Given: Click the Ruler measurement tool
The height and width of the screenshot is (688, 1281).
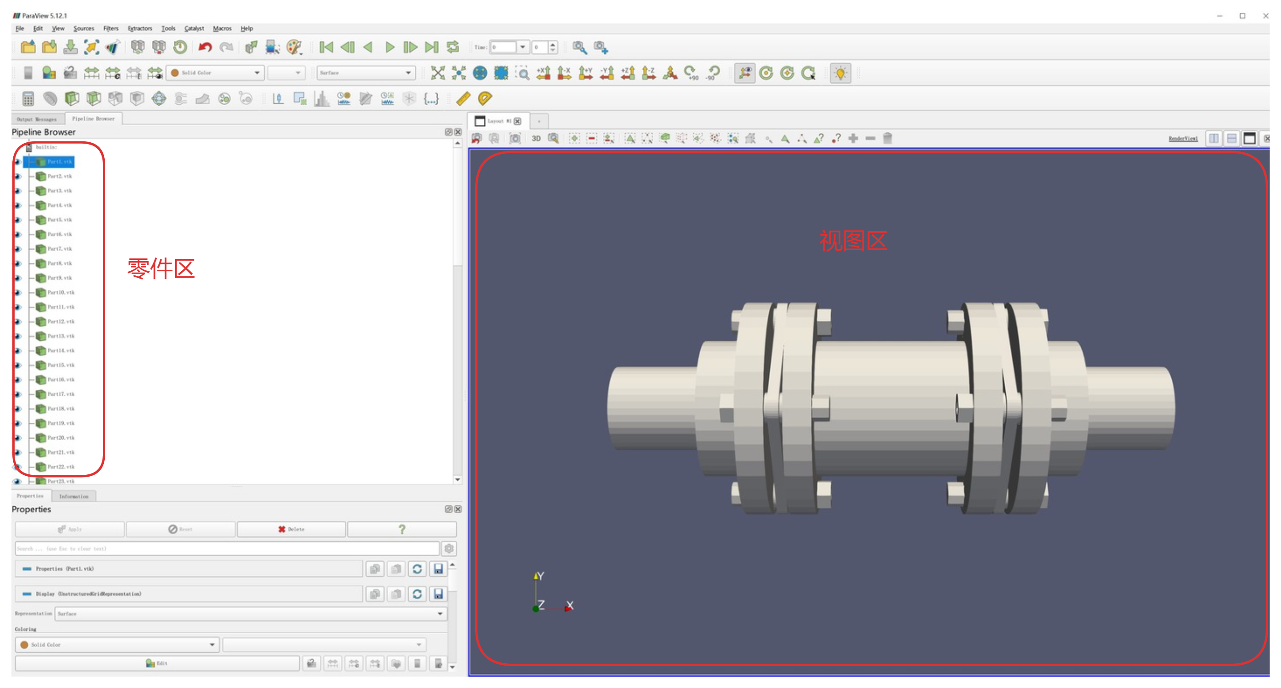Looking at the screenshot, I should tap(463, 99).
